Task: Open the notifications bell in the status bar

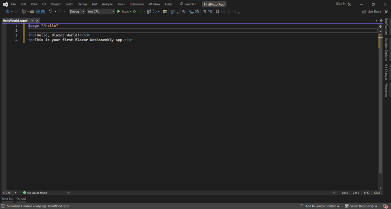Action: pyautogui.click(x=386, y=206)
